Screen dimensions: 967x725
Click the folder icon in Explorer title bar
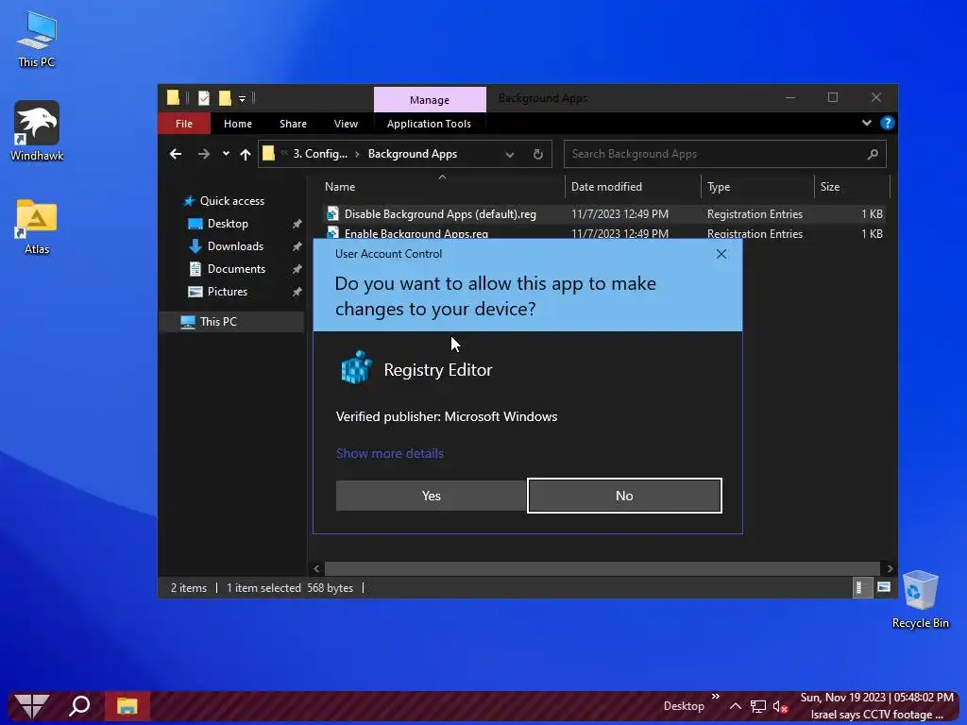174,98
